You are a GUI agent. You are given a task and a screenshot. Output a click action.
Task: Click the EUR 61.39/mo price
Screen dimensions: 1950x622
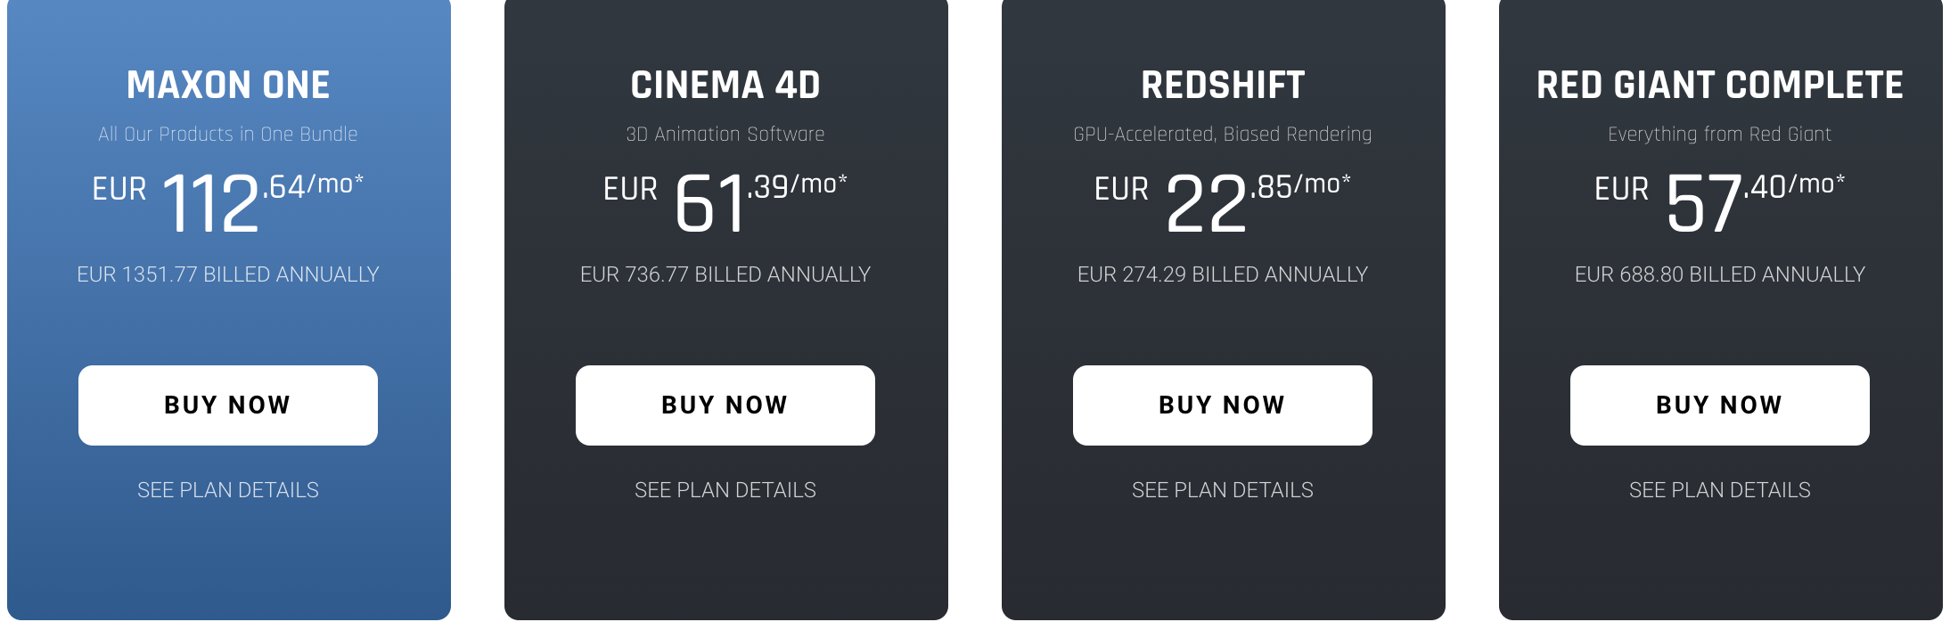[x=725, y=202]
